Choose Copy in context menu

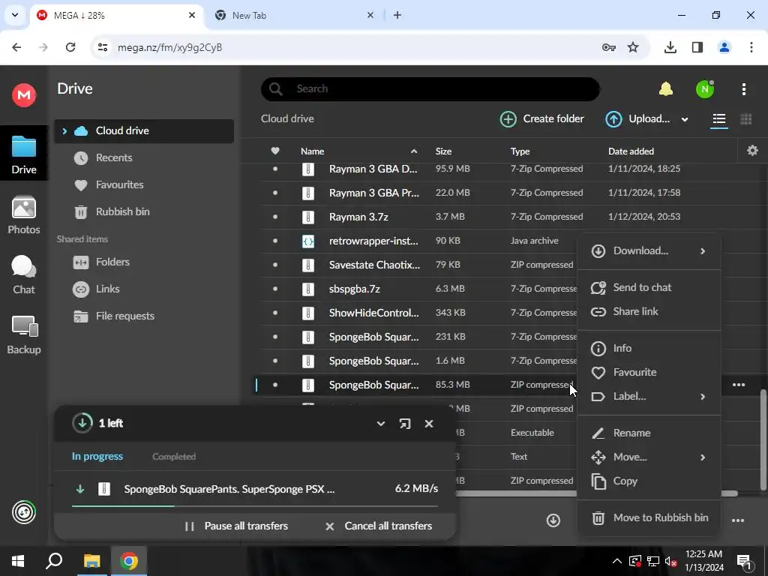click(x=649, y=481)
